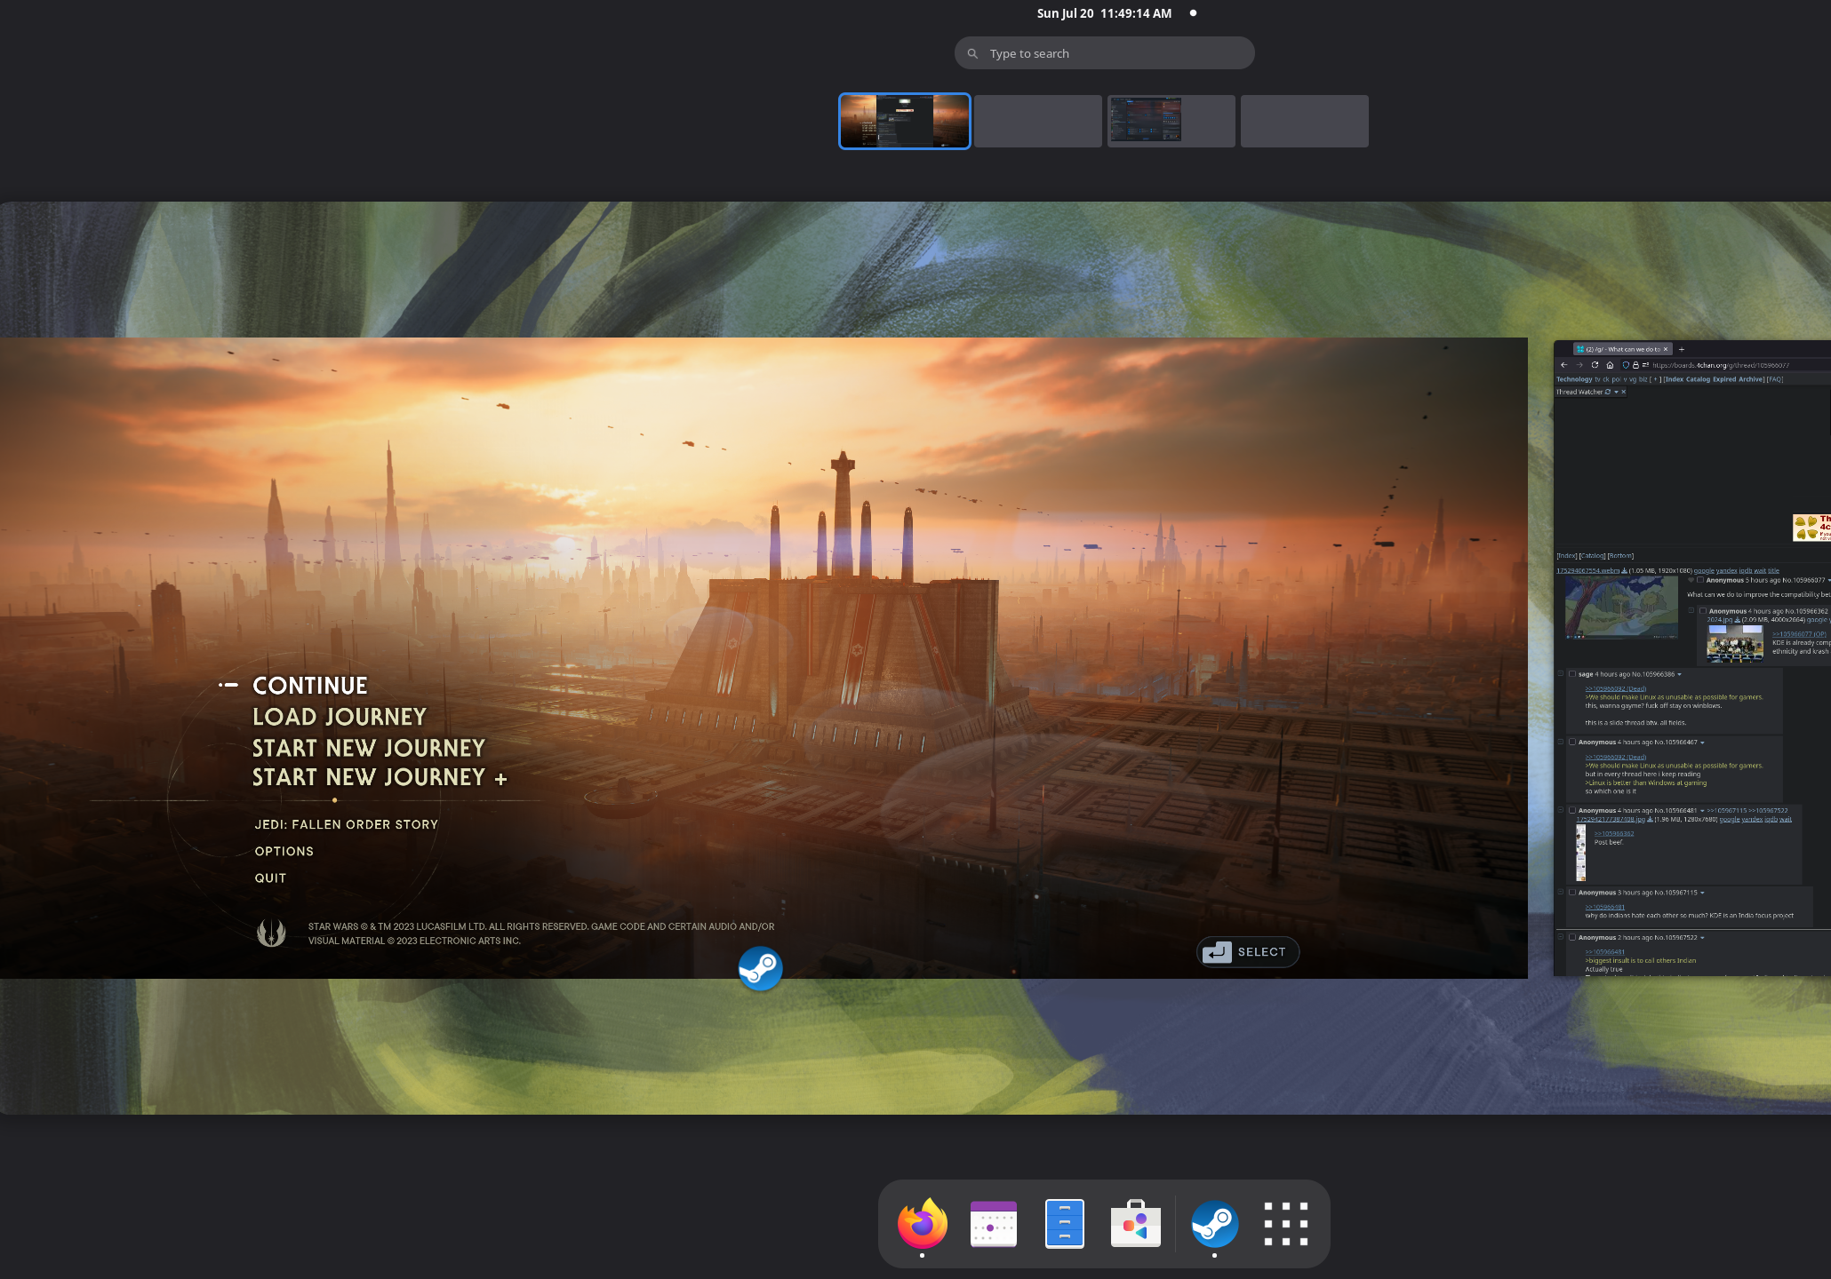Open game OPTIONS menu

(284, 851)
